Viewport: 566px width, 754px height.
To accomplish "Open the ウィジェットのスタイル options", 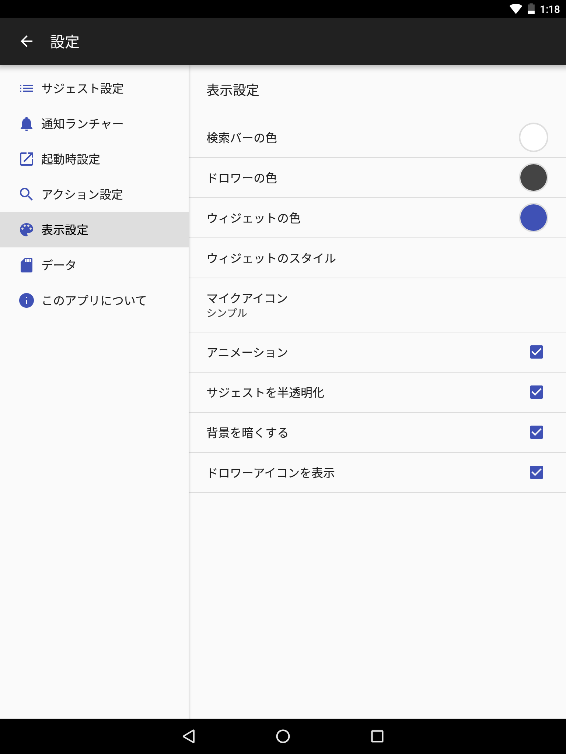I will (x=377, y=258).
